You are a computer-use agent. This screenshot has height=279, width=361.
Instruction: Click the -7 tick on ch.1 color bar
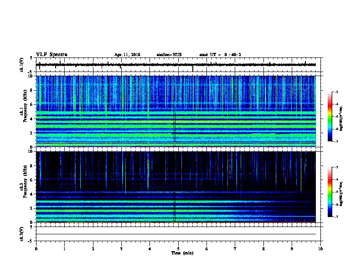336,141
